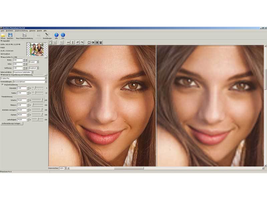Click the Höhe input field

[18, 64]
